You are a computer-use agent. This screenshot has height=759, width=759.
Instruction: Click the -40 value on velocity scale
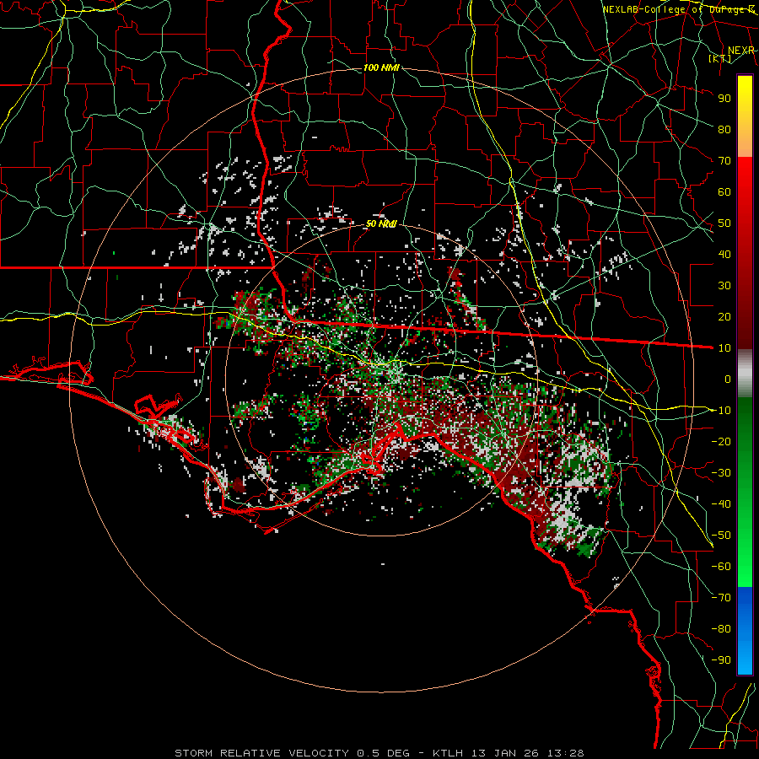(x=721, y=504)
